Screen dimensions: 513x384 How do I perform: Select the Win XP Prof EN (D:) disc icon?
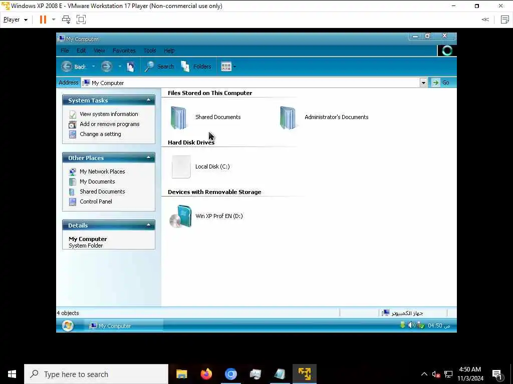click(180, 216)
